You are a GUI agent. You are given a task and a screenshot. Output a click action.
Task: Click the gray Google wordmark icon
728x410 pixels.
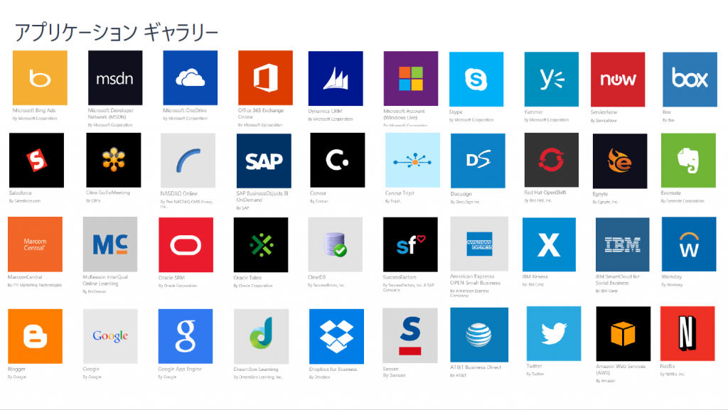(x=110, y=336)
